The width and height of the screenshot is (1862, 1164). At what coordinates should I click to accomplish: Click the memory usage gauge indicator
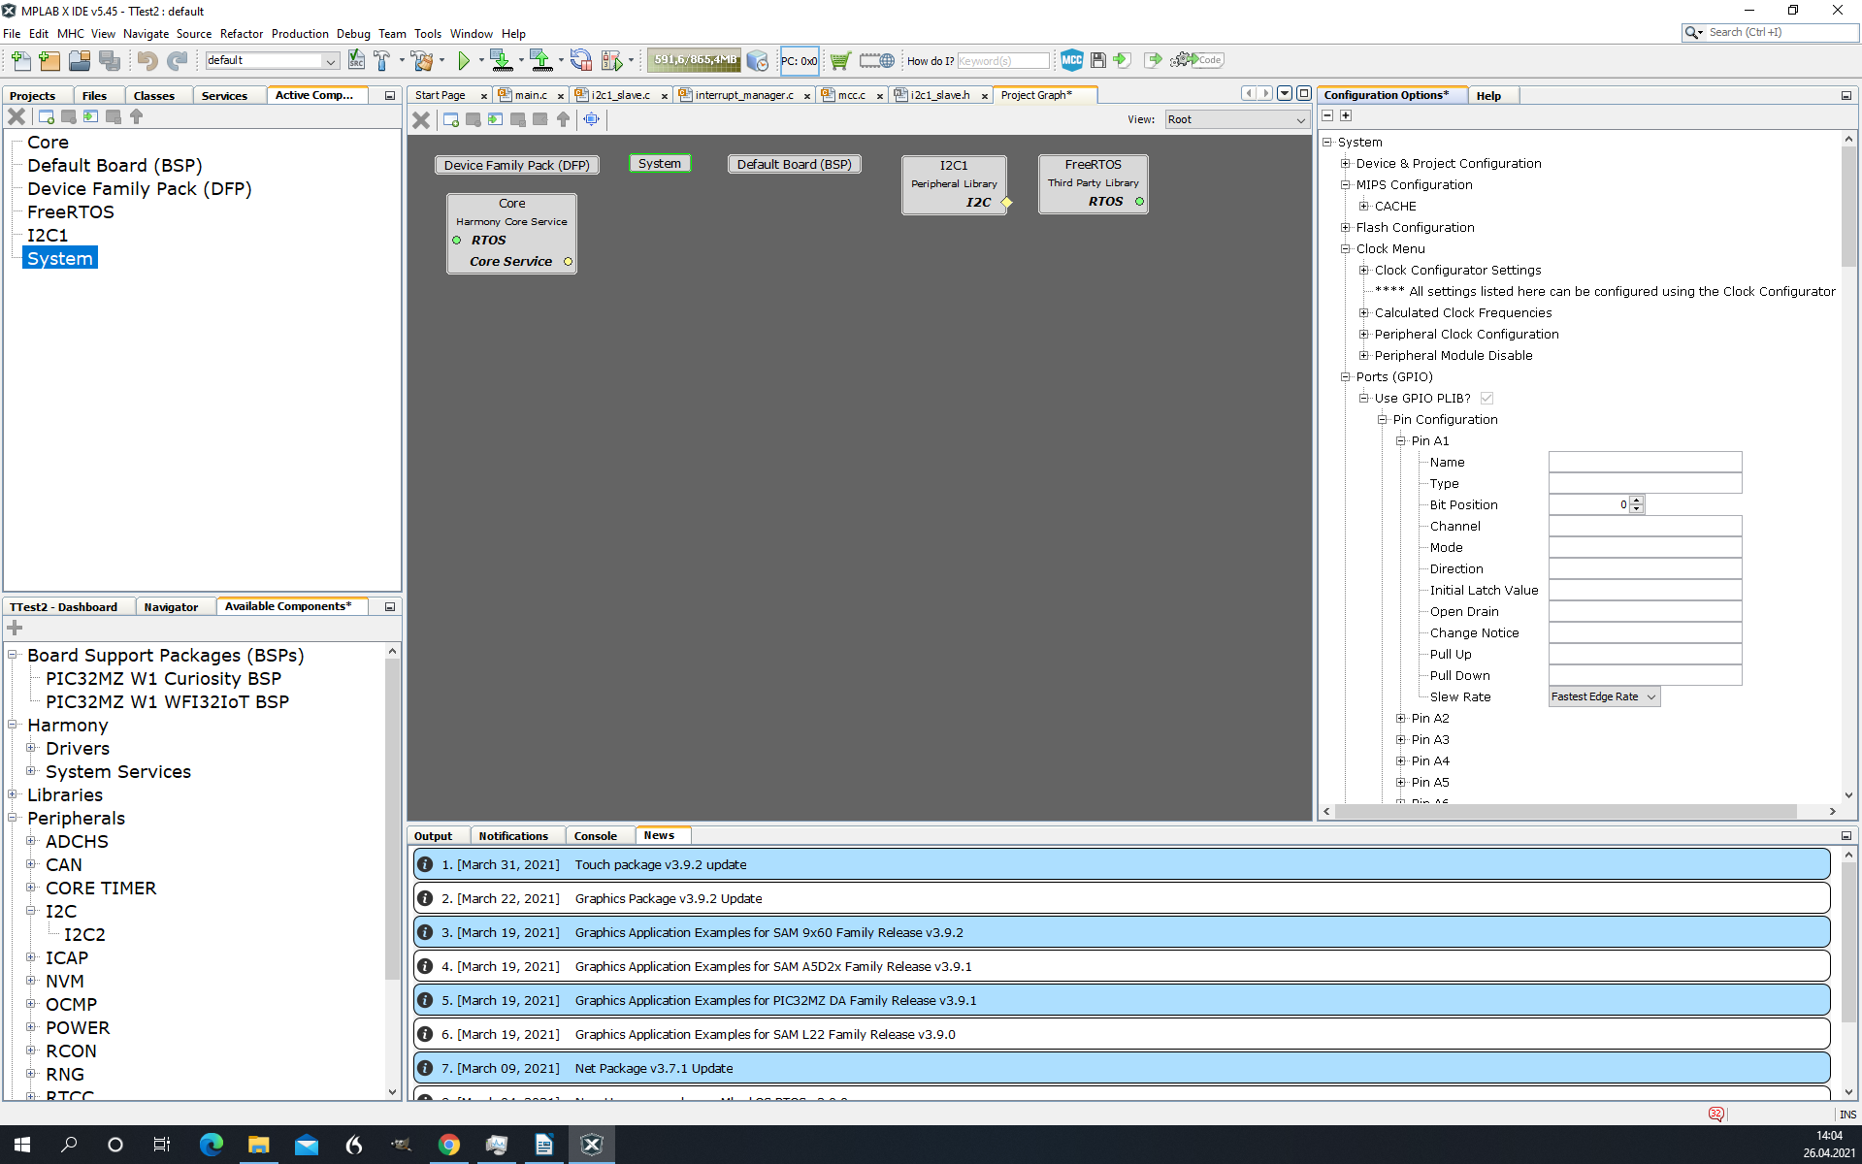tap(695, 60)
